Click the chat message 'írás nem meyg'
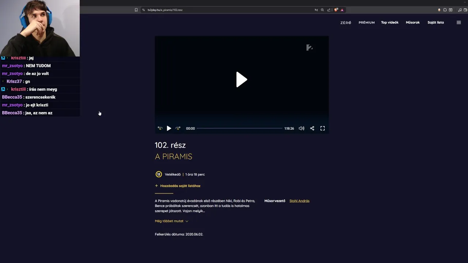The image size is (468, 263). pos(43,89)
